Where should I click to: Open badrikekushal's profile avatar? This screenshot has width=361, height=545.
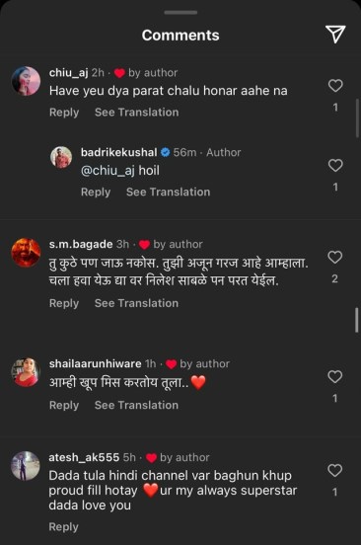(61, 157)
